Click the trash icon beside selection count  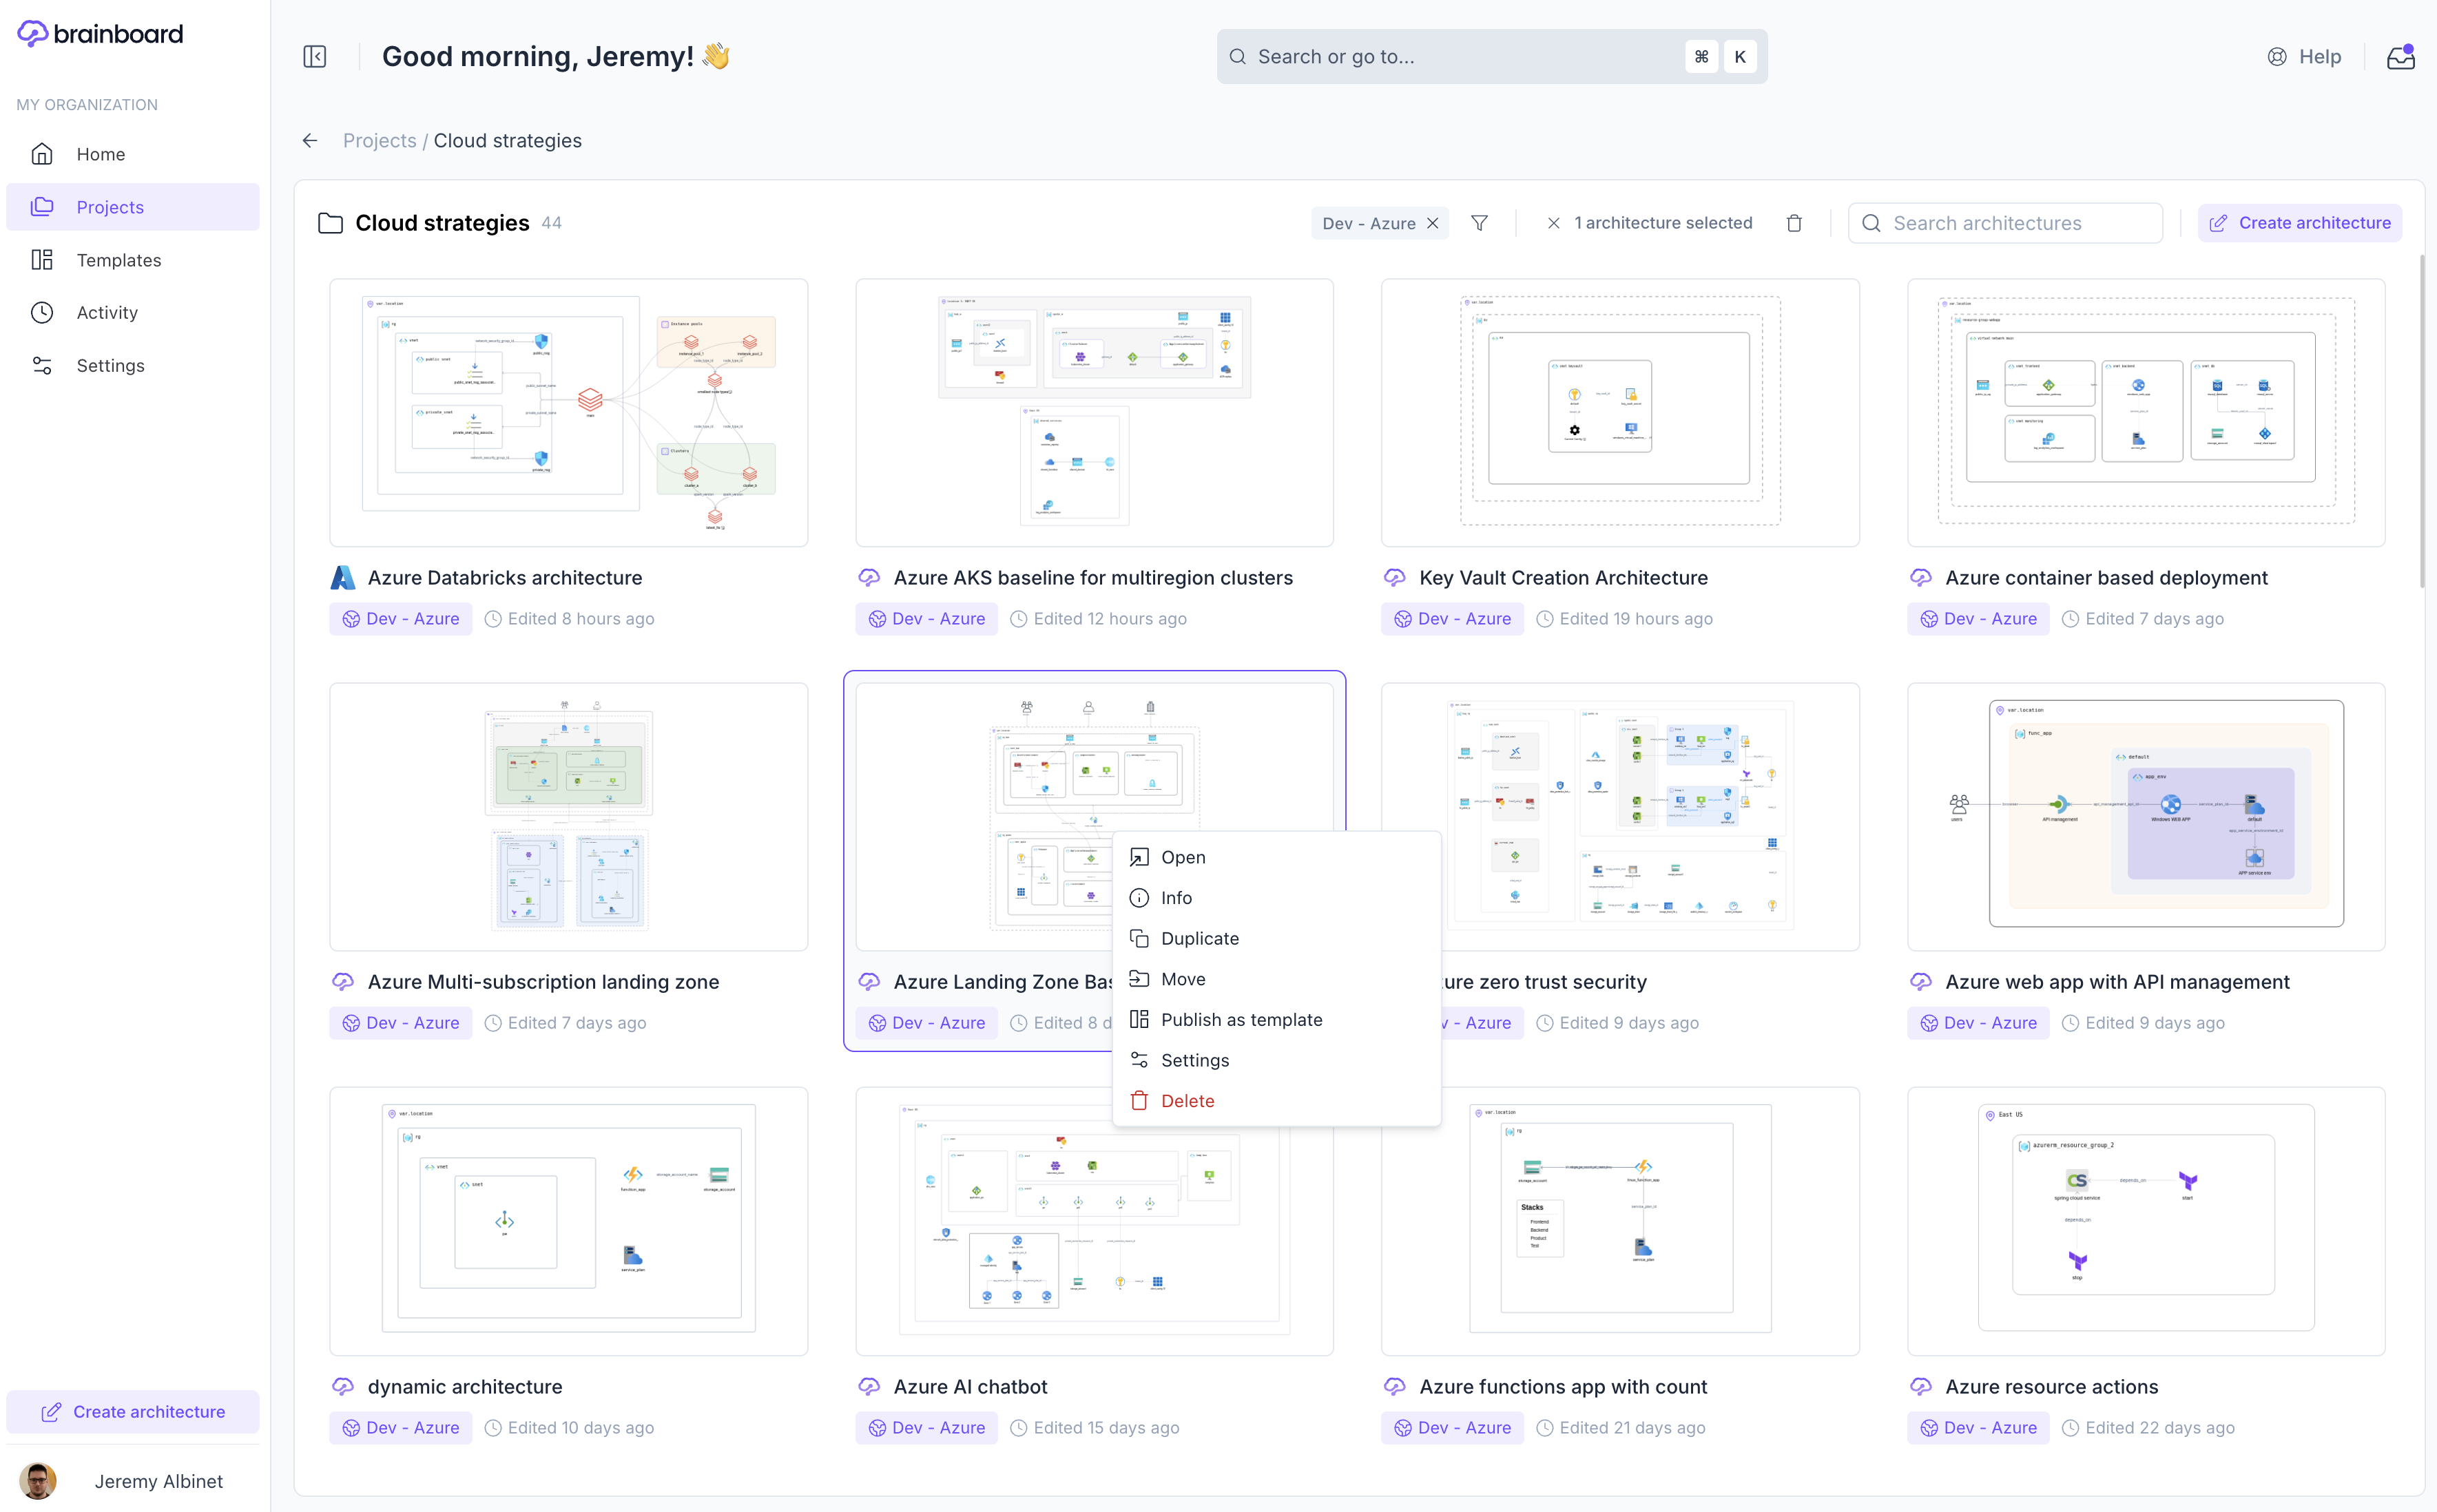pos(1794,223)
